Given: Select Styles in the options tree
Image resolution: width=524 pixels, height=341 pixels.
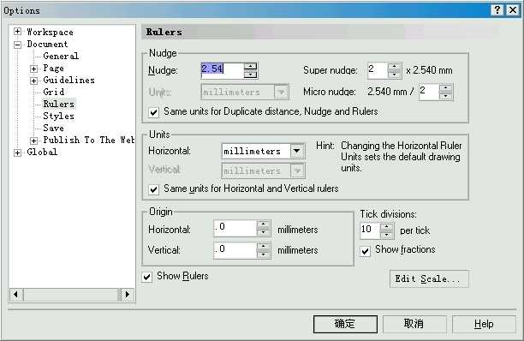Looking at the screenshot, I should point(58,116).
